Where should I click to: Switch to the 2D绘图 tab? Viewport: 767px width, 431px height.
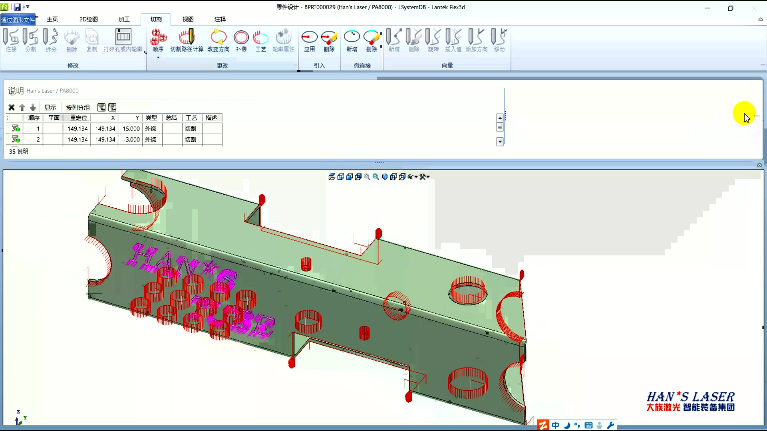point(88,19)
